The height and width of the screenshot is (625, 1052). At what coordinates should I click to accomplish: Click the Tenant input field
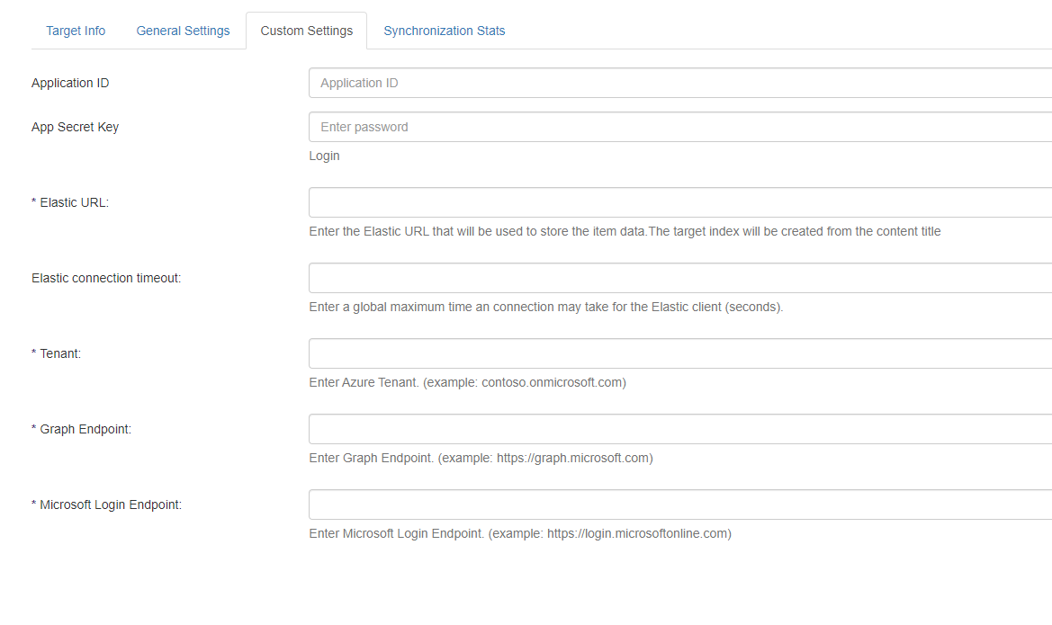[679, 353]
